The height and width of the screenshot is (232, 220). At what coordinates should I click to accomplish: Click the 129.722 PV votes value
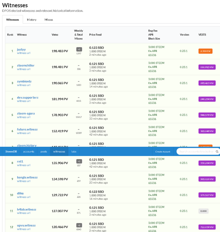[60, 195]
